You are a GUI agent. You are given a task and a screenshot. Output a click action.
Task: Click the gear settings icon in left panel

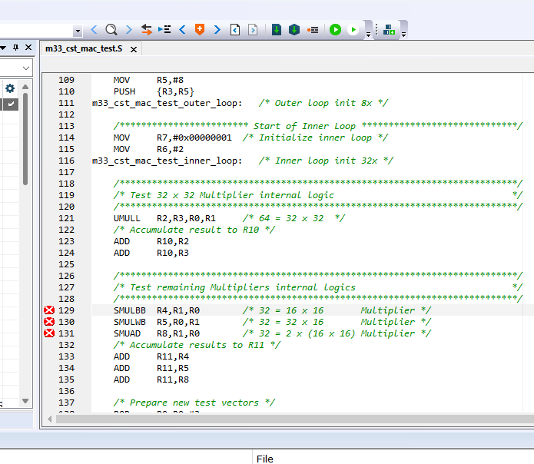(10, 88)
